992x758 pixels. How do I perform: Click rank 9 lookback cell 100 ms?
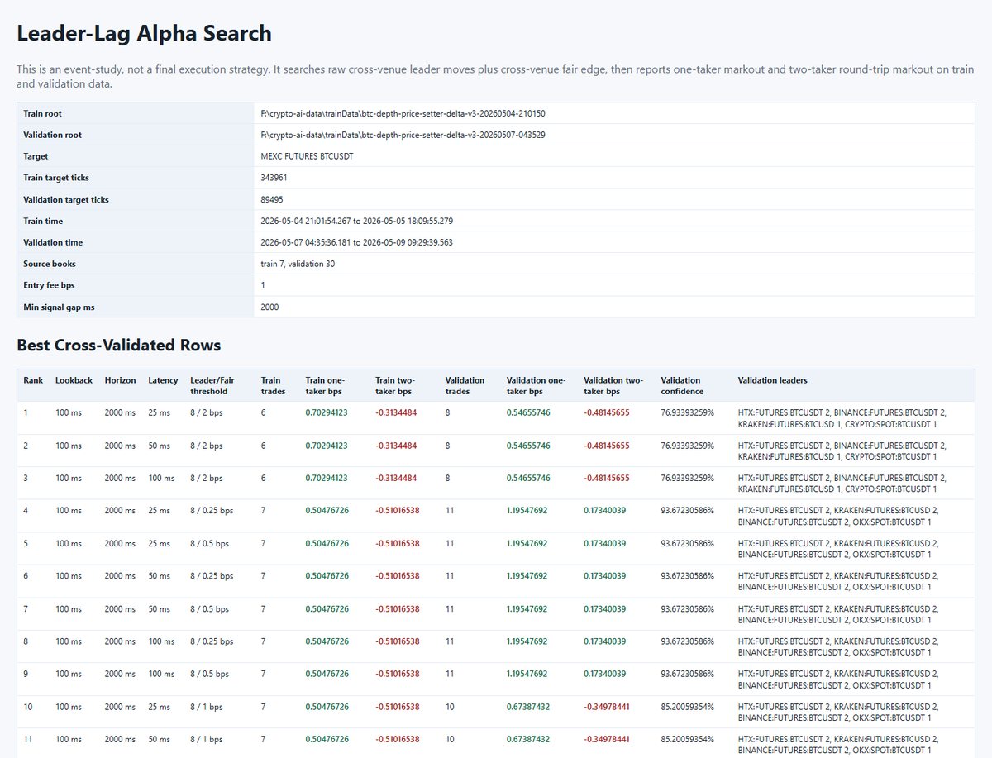pos(69,675)
